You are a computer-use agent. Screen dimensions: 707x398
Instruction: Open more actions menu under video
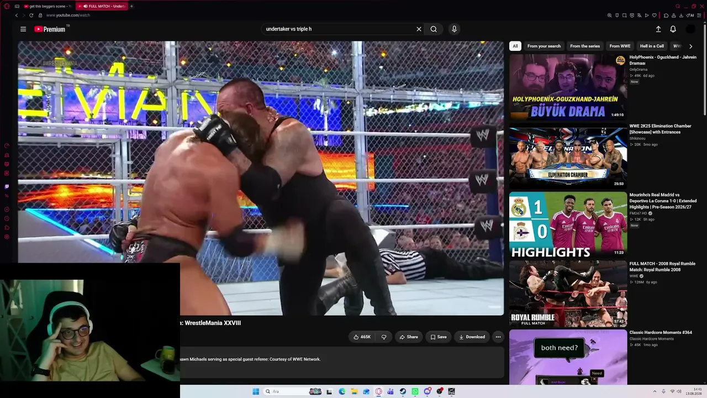(498, 337)
